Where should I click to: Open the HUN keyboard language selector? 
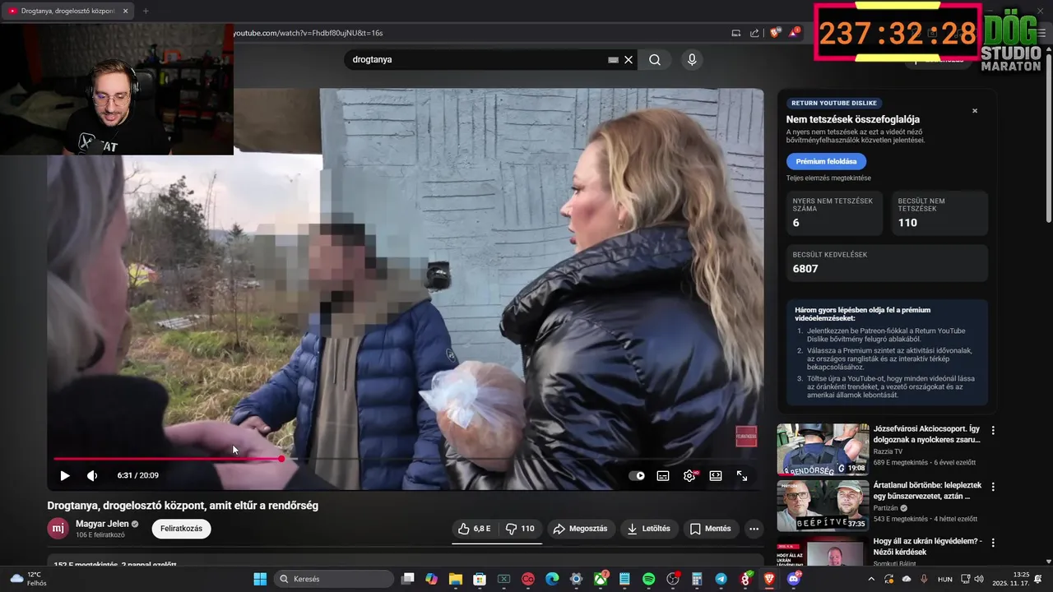pos(945,579)
